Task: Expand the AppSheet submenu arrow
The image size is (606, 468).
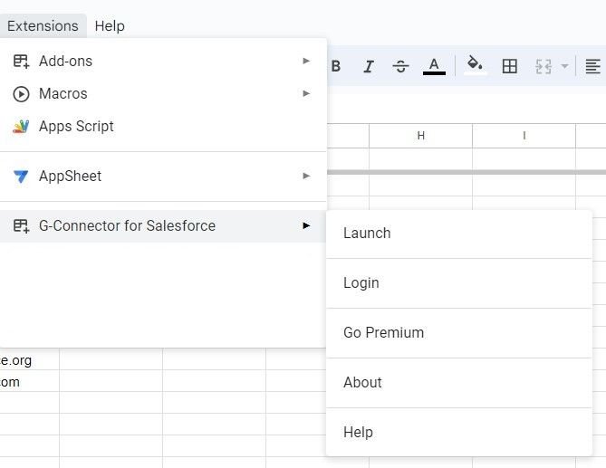Action: 306,177
